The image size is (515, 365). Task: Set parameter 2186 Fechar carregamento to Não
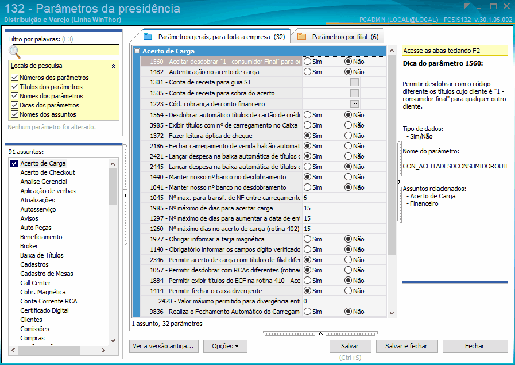click(348, 146)
